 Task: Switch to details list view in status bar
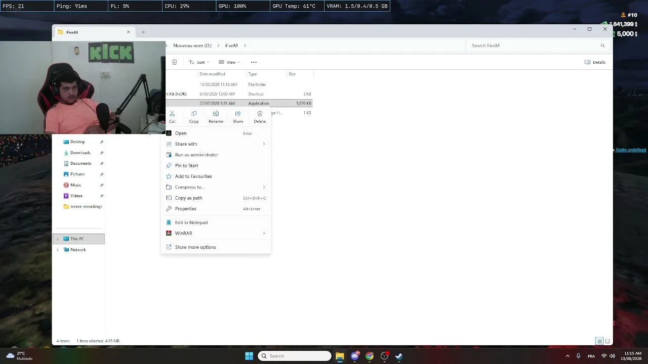[x=599, y=341]
